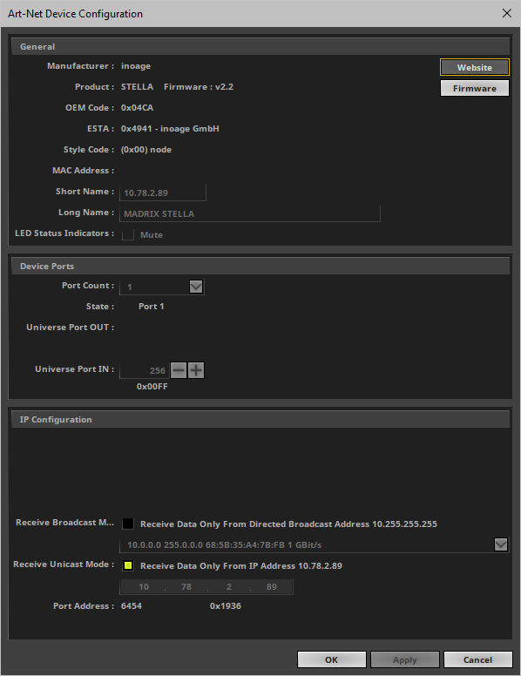
Task: Click the IP octet field showing 78
Action: click(186, 586)
